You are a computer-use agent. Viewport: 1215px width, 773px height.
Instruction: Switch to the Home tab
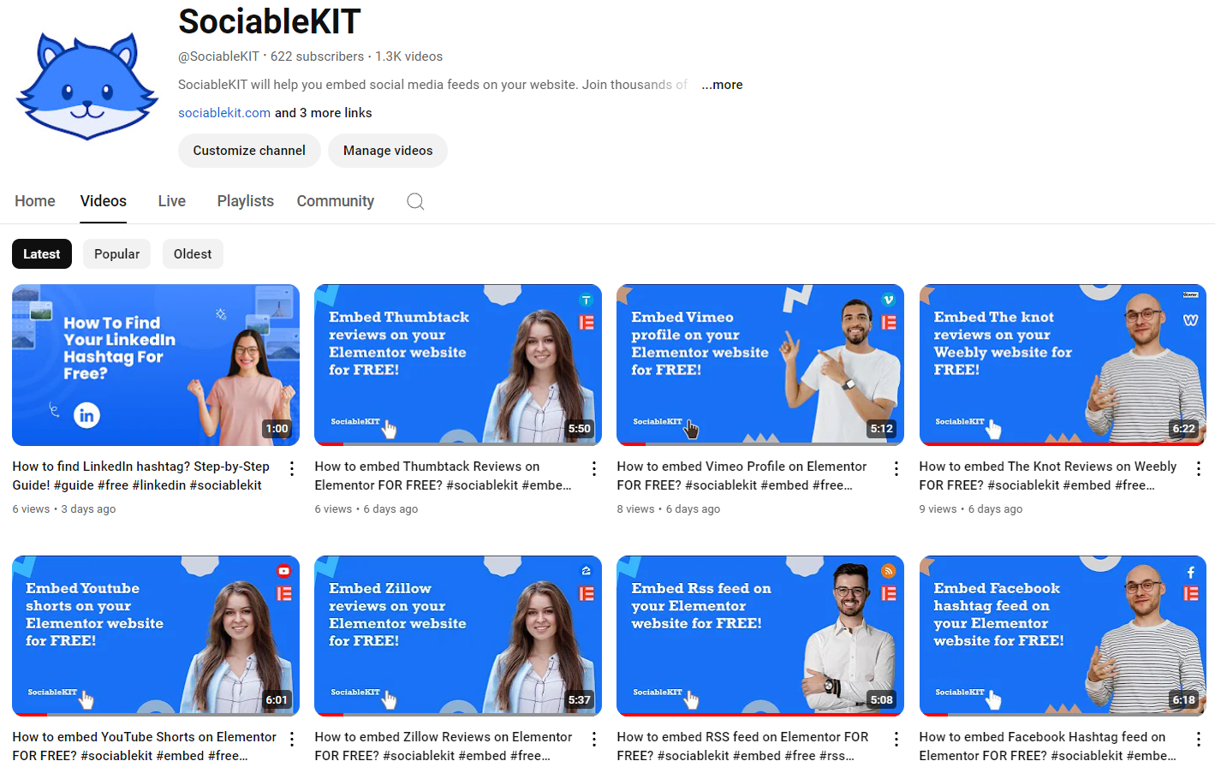[35, 201]
